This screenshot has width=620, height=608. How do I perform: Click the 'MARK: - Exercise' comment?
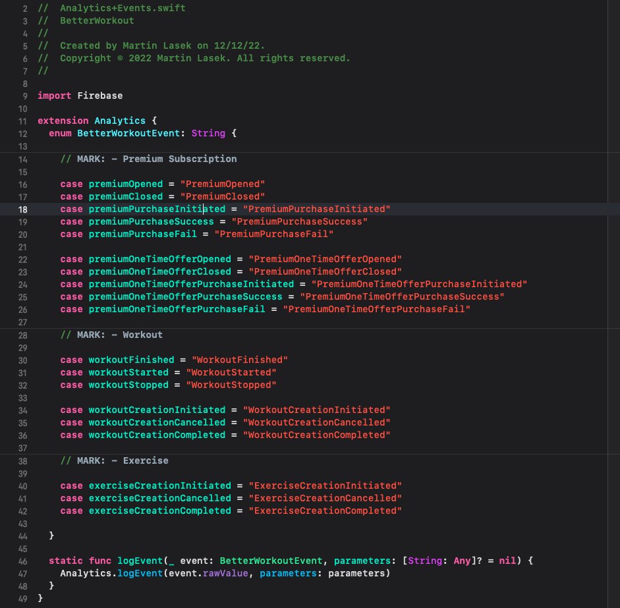(114, 460)
